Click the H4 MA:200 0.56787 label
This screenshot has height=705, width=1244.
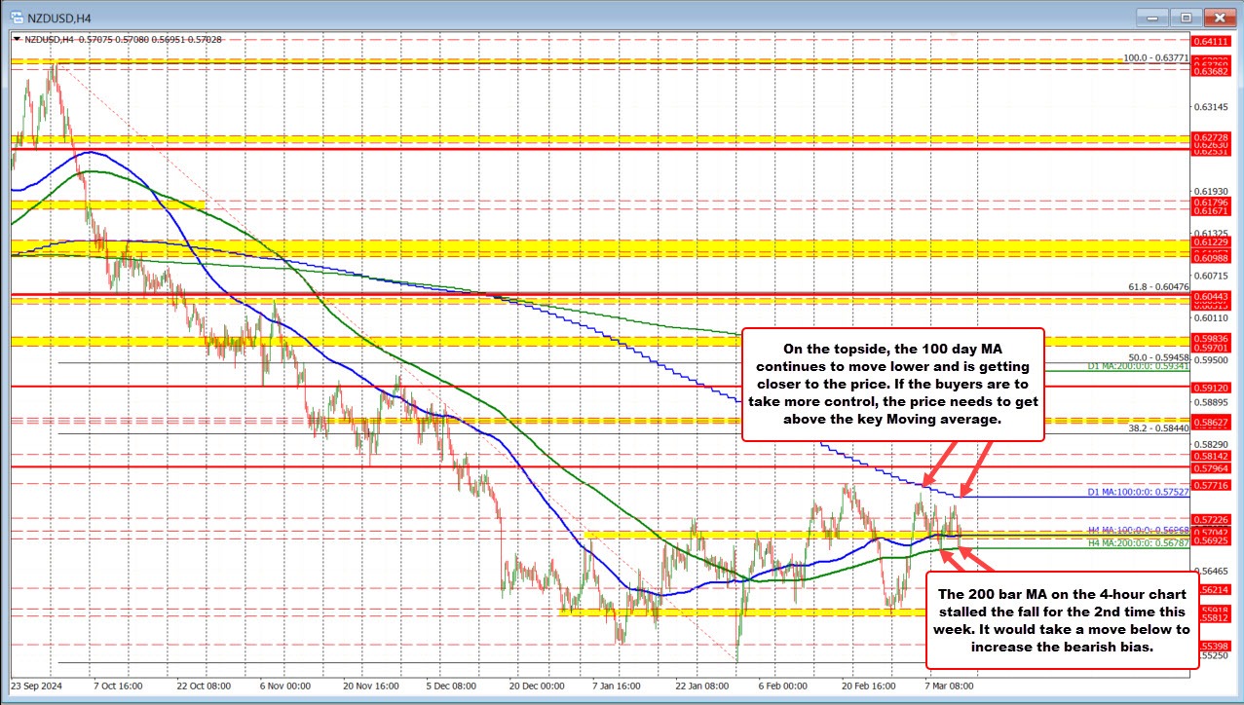[x=1137, y=543]
